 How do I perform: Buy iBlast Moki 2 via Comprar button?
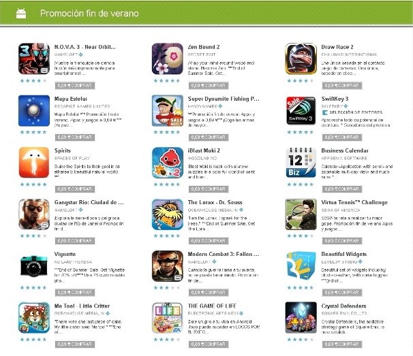click(209, 189)
